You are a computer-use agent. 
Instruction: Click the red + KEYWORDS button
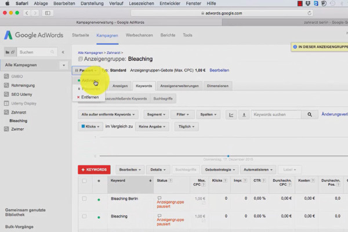[94, 169]
